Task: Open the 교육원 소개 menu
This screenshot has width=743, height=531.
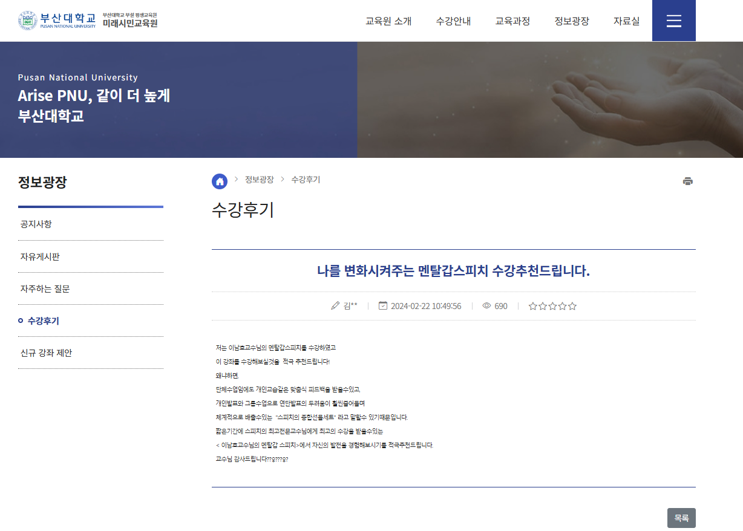Action: pos(388,21)
